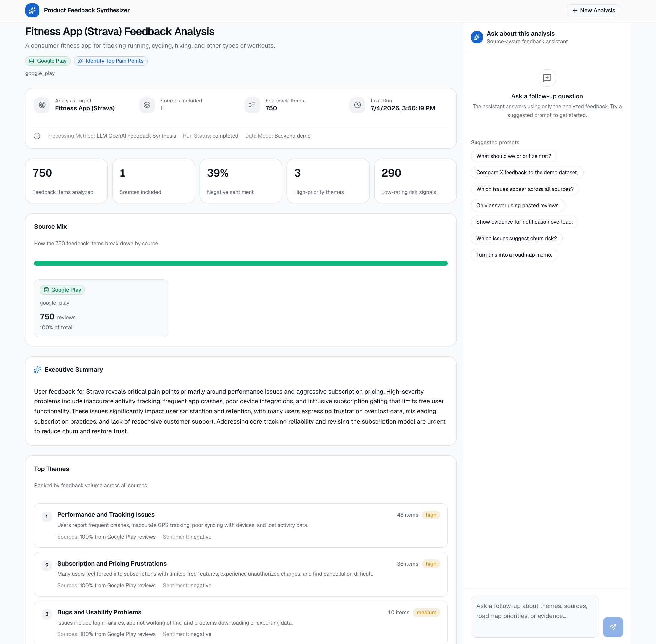Click the '39% Negative sentiment' stat card
The height and width of the screenshot is (644, 656).
(241, 181)
